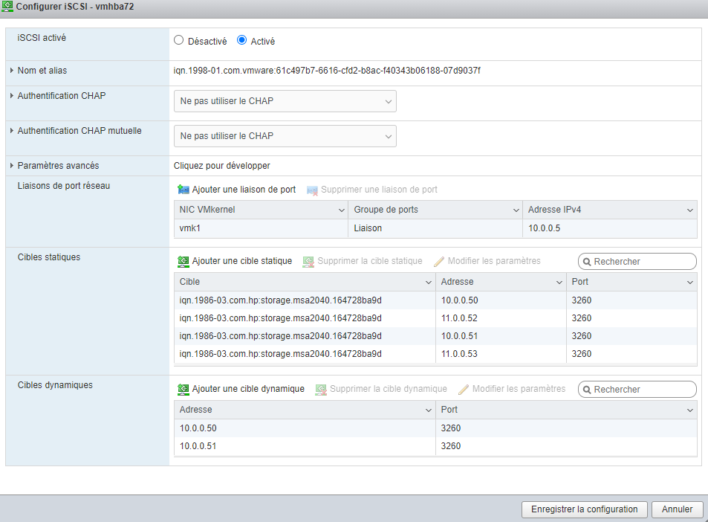
Task: Open Adresse IPv4 column menu arrow
Action: (690, 210)
